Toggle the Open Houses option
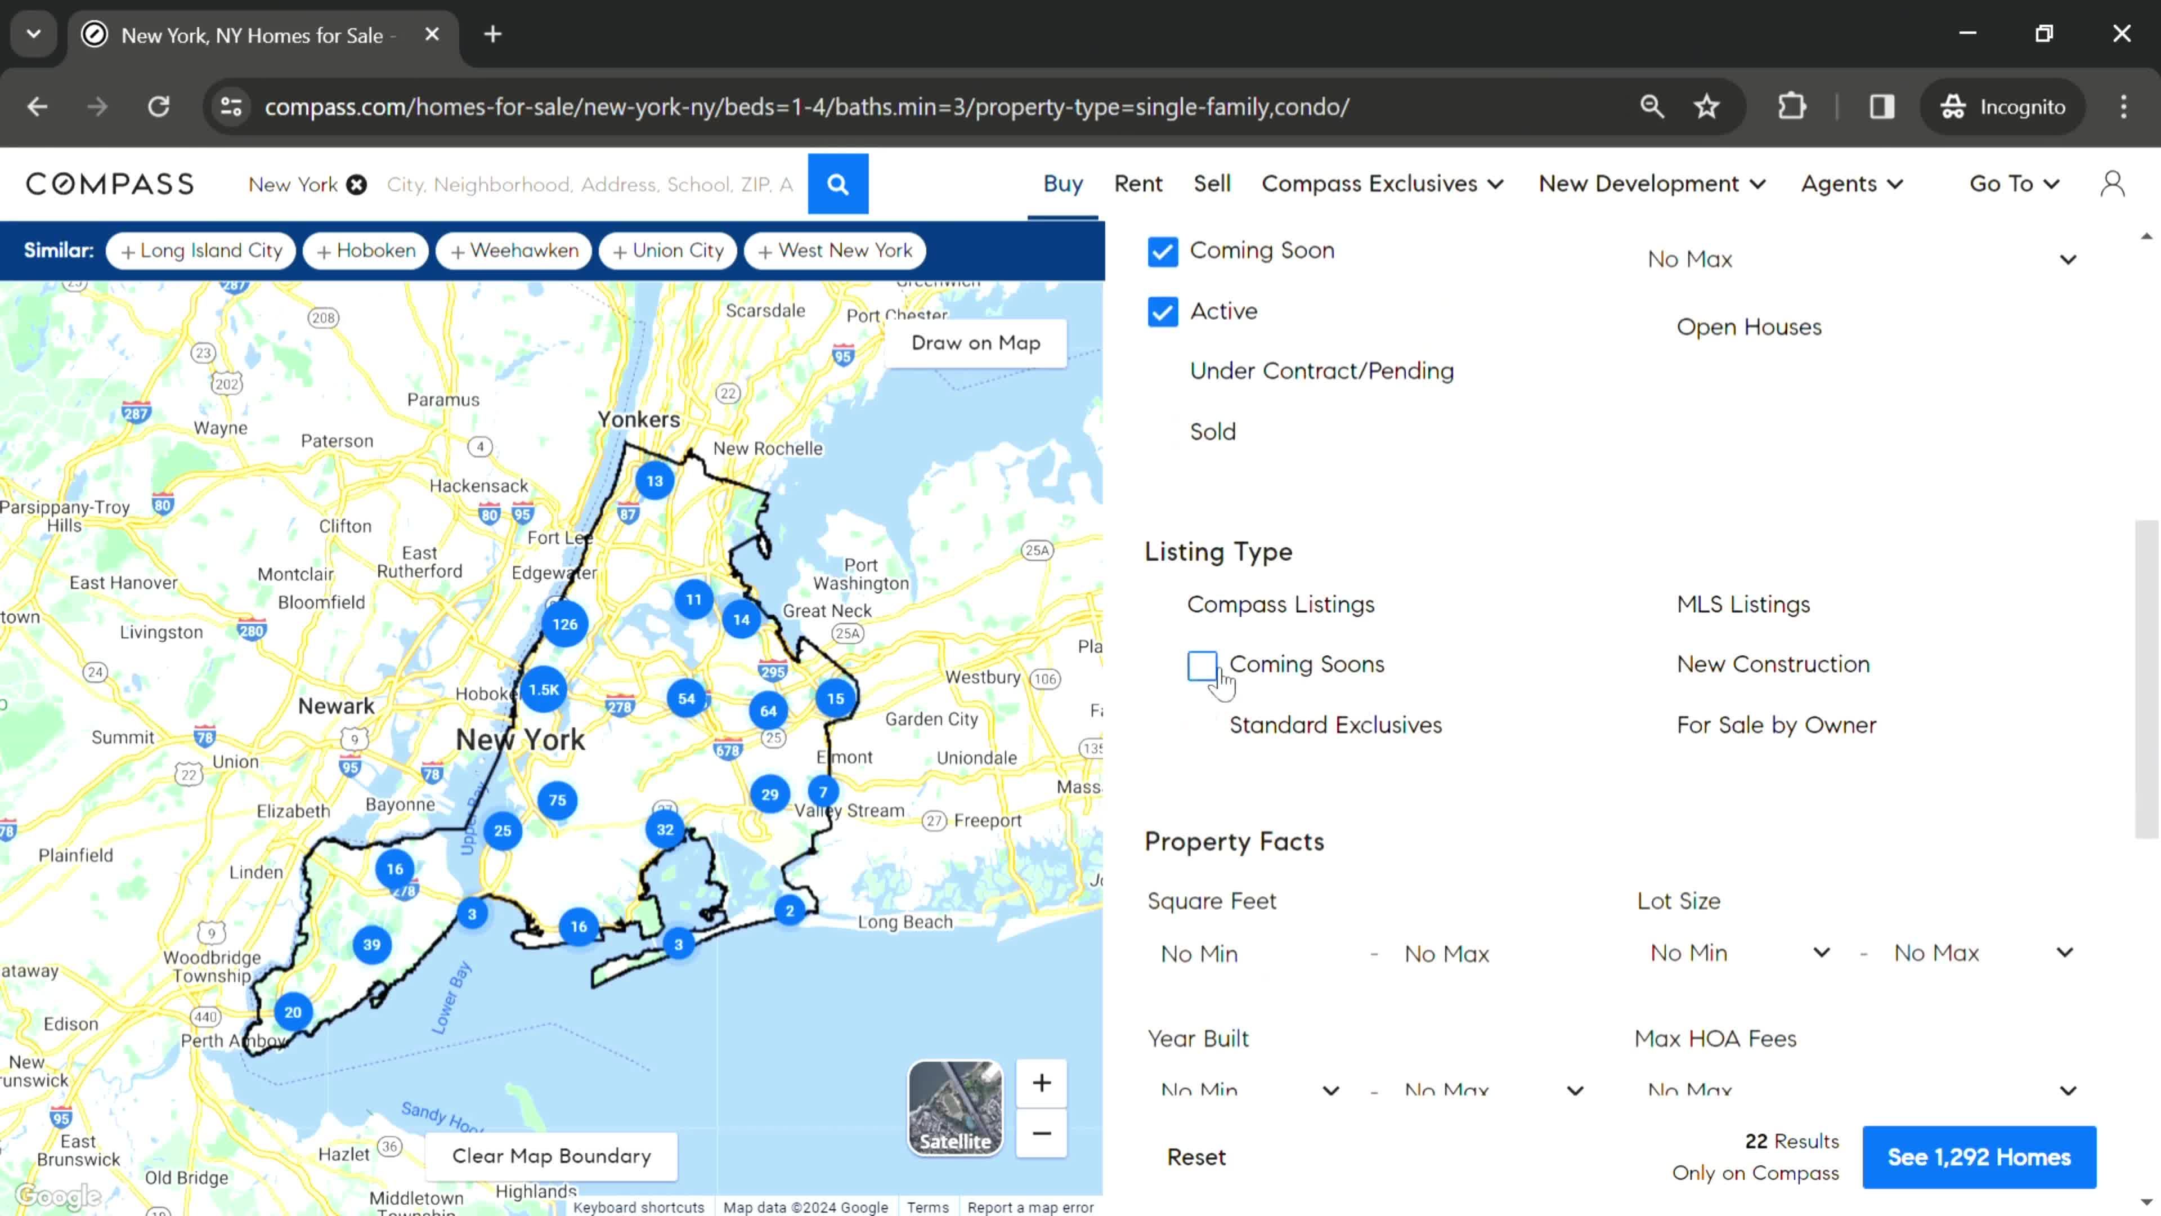This screenshot has height=1216, width=2161. (x=1749, y=327)
